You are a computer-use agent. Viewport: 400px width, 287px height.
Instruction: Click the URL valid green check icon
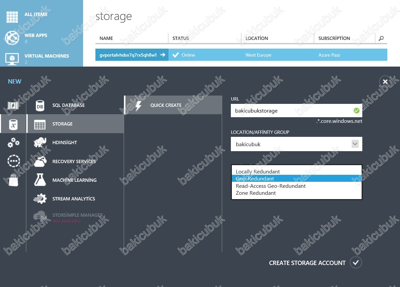point(356,111)
